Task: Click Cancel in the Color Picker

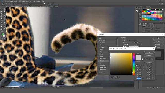Action: point(149,55)
